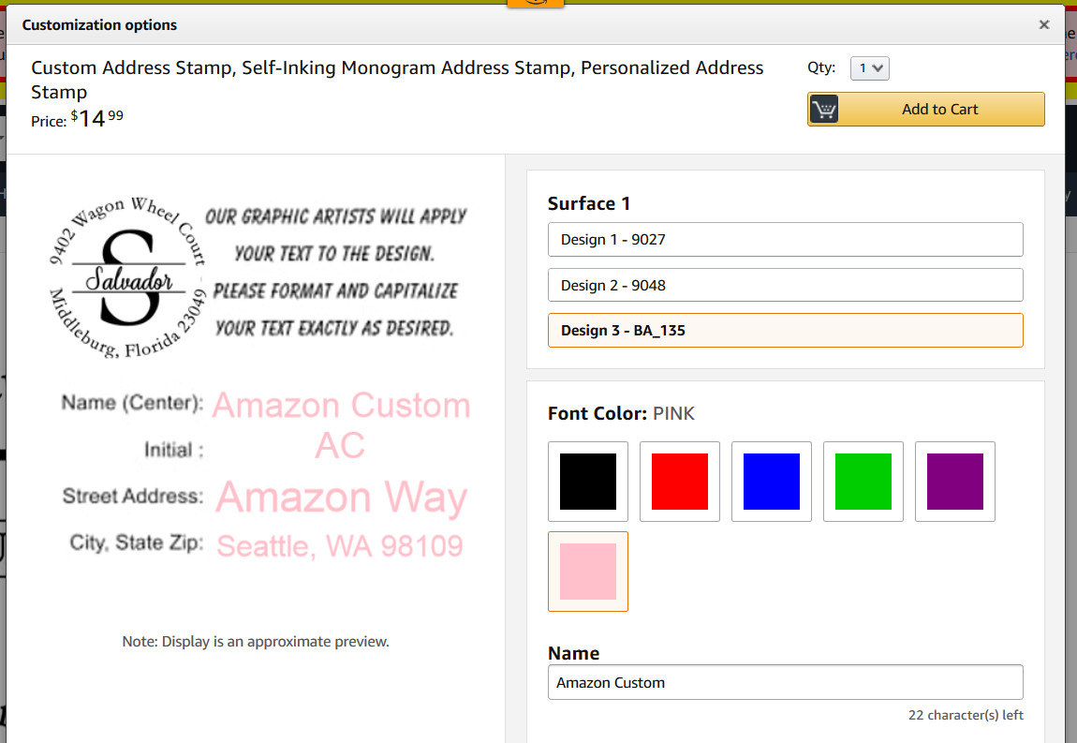Screen dimensions: 1077x743
Task: Choose the purple font color swatch
Action: click(x=955, y=482)
